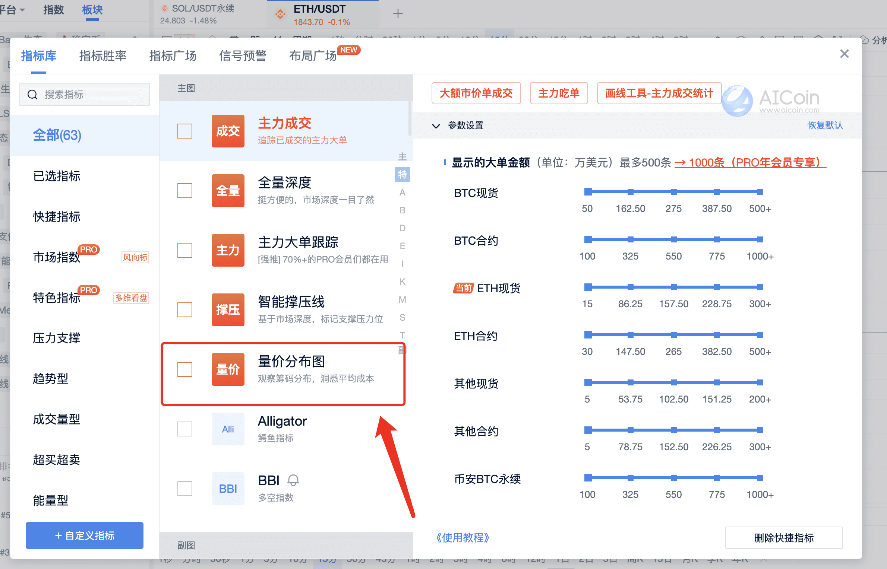The width and height of the screenshot is (887, 569).
Task: Click the 其他现货 slider track
Action: pyautogui.click(x=673, y=382)
